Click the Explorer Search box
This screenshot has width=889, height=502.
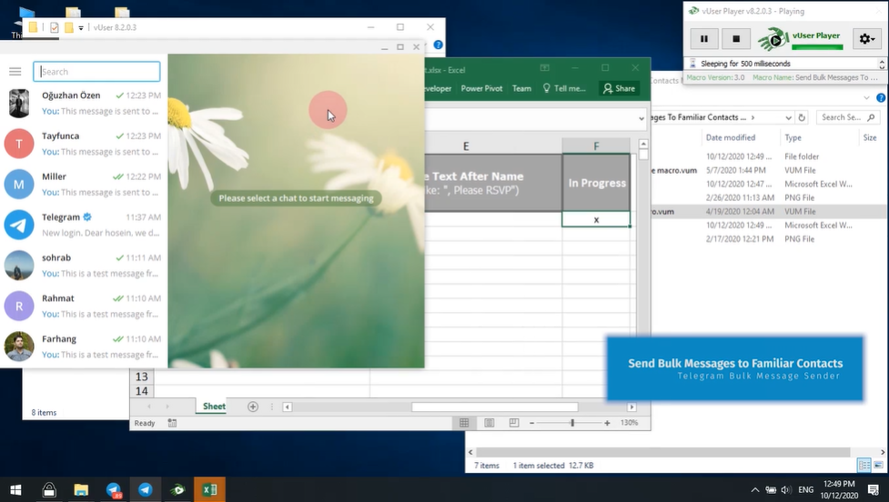click(x=848, y=117)
